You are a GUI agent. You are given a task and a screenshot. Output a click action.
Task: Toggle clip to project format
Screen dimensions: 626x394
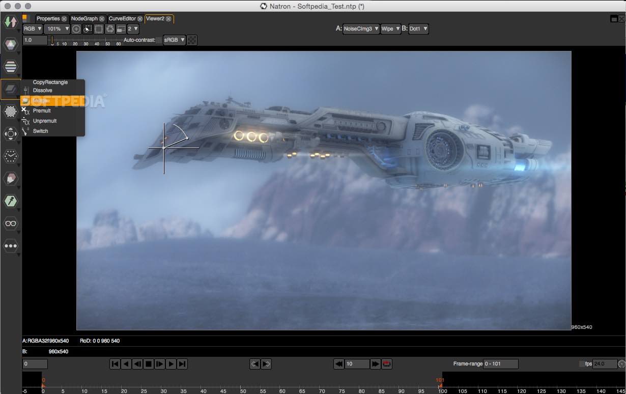(x=88, y=29)
